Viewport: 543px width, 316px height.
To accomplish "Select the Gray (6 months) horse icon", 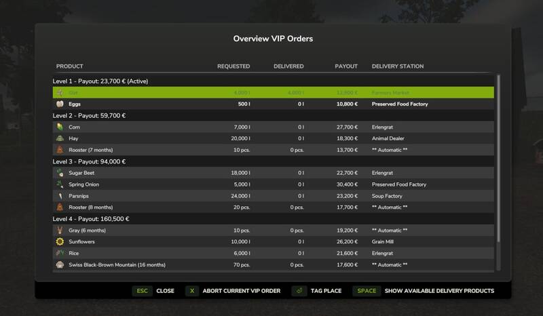I will click(60, 230).
